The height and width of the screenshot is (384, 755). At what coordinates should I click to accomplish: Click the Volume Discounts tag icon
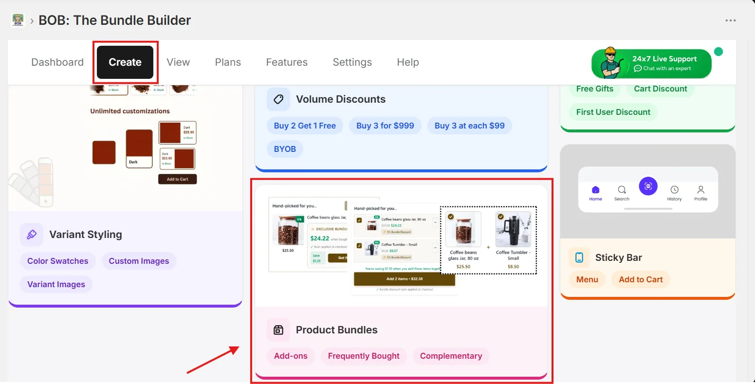[x=278, y=99]
